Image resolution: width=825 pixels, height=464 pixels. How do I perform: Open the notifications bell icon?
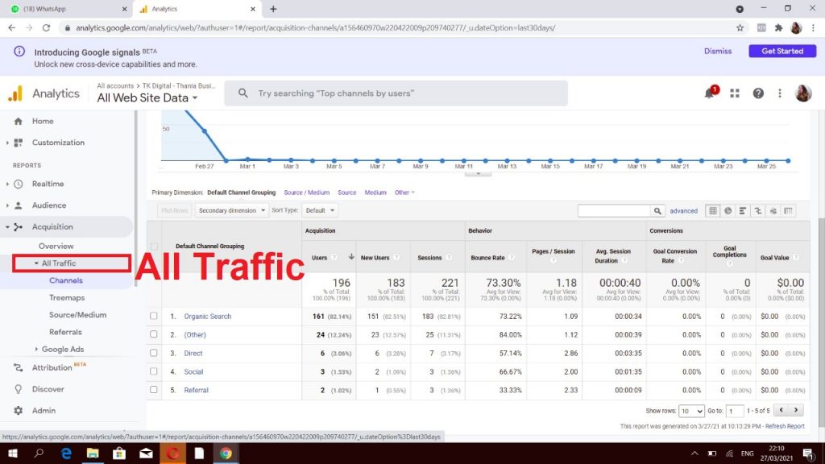click(710, 93)
